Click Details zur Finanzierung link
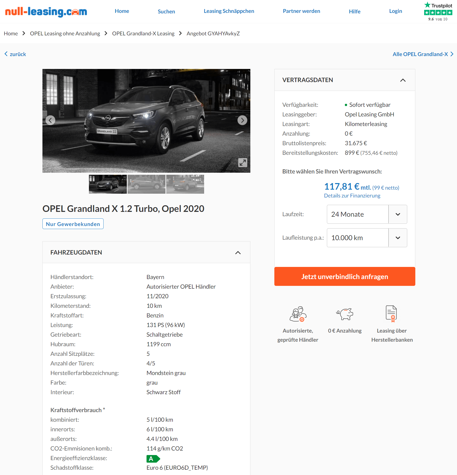 click(x=352, y=196)
